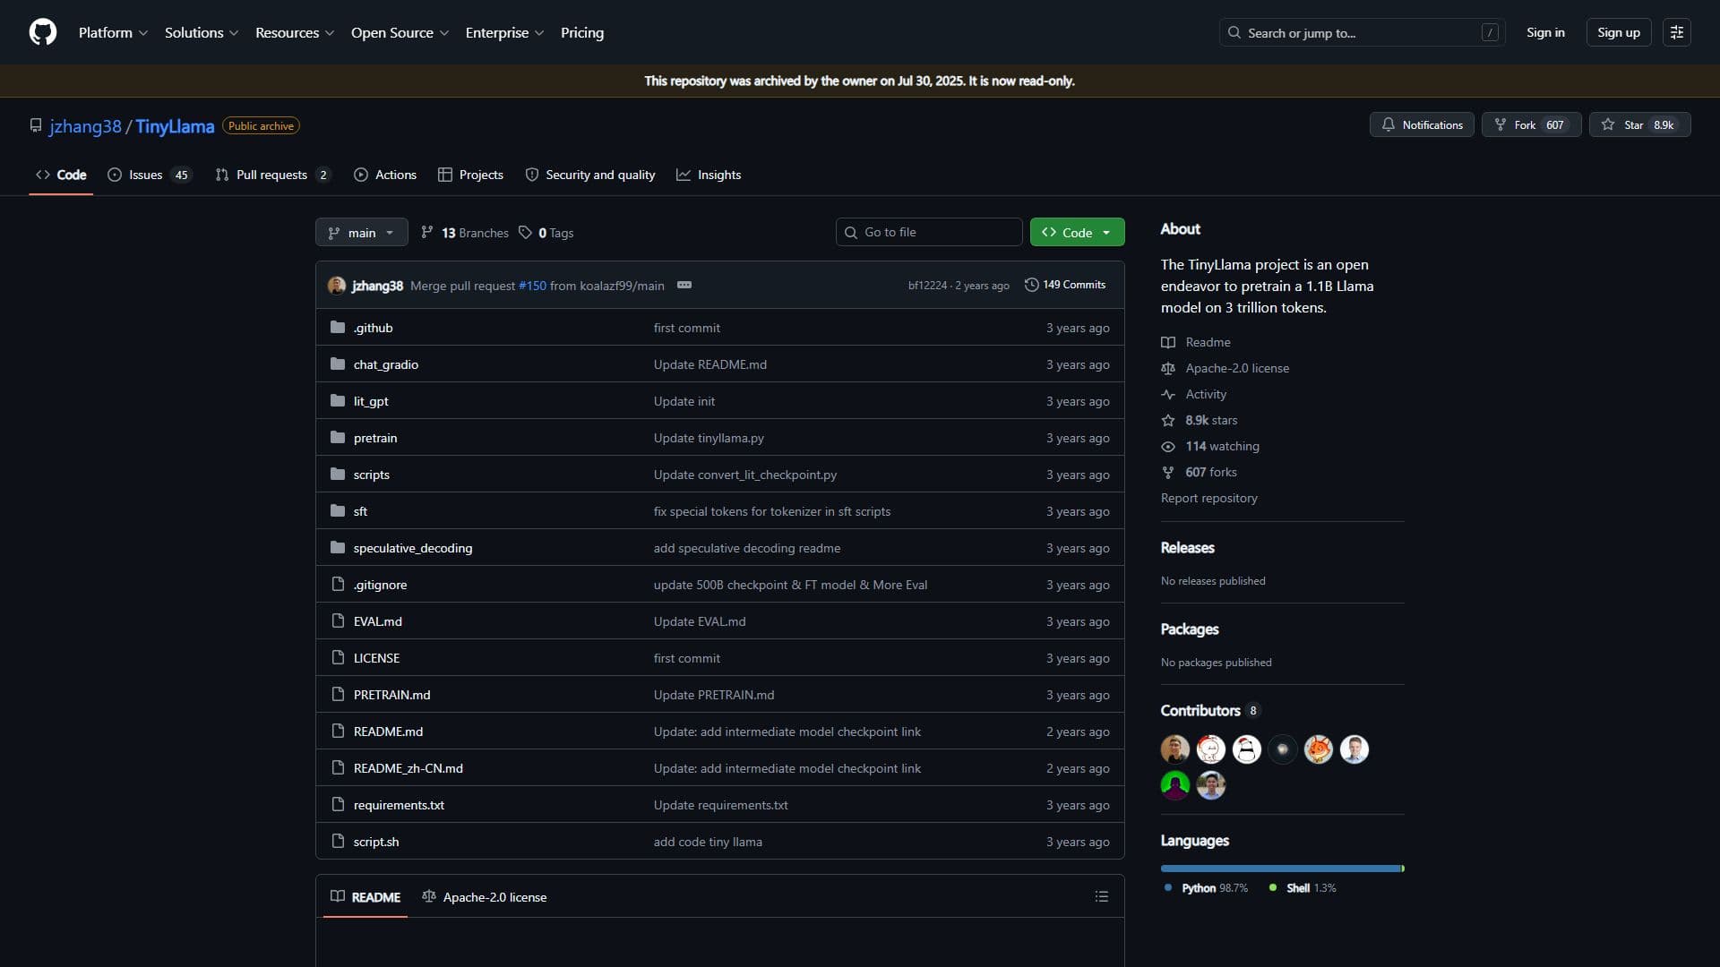Click the ellipsis icon to expand the commit message
The height and width of the screenshot is (967, 1720).
coord(684,285)
